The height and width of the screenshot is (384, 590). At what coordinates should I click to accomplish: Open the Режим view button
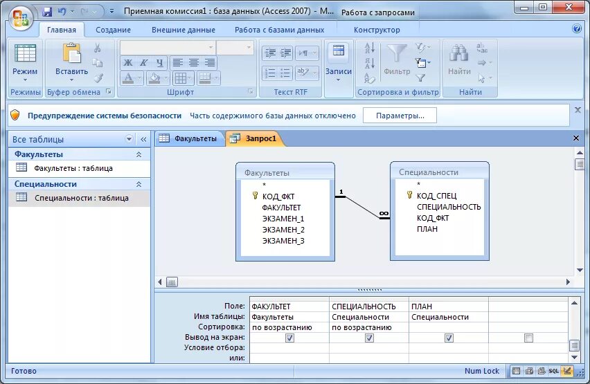tap(25, 64)
